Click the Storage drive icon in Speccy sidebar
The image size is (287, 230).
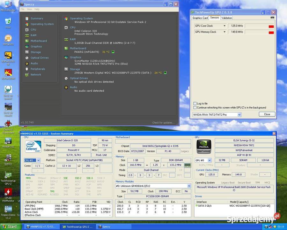(27, 52)
